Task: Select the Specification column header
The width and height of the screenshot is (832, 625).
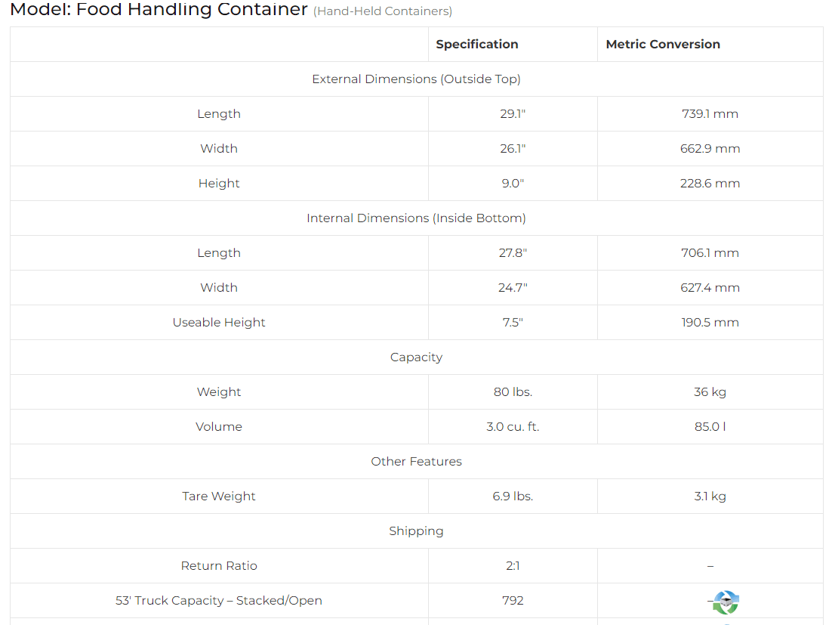Action: point(477,44)
